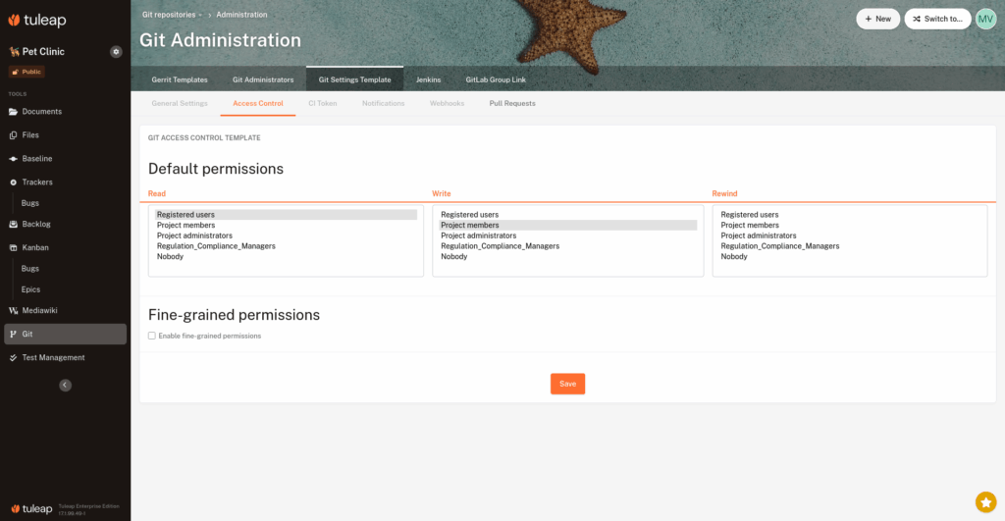This screenshot has width=1005, height=521.
Task: Click the New button
Action: tap(877, 19)
